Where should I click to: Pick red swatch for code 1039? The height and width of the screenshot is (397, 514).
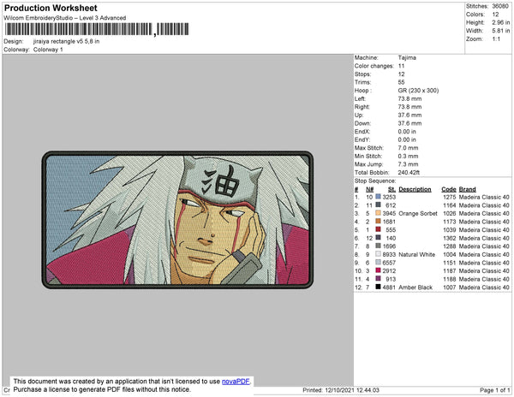click(x=378, y=229)
